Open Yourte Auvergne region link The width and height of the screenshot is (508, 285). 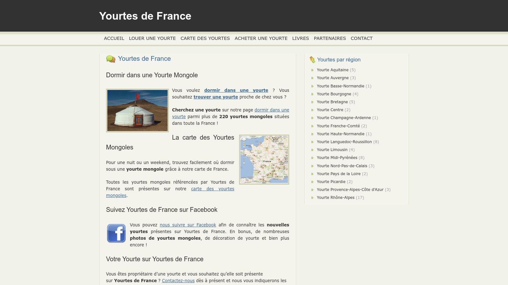(333, 78)
